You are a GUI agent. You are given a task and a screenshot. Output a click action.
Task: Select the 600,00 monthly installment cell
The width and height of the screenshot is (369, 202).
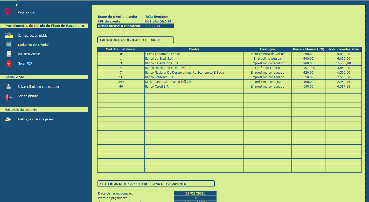(x=308, y=87)
